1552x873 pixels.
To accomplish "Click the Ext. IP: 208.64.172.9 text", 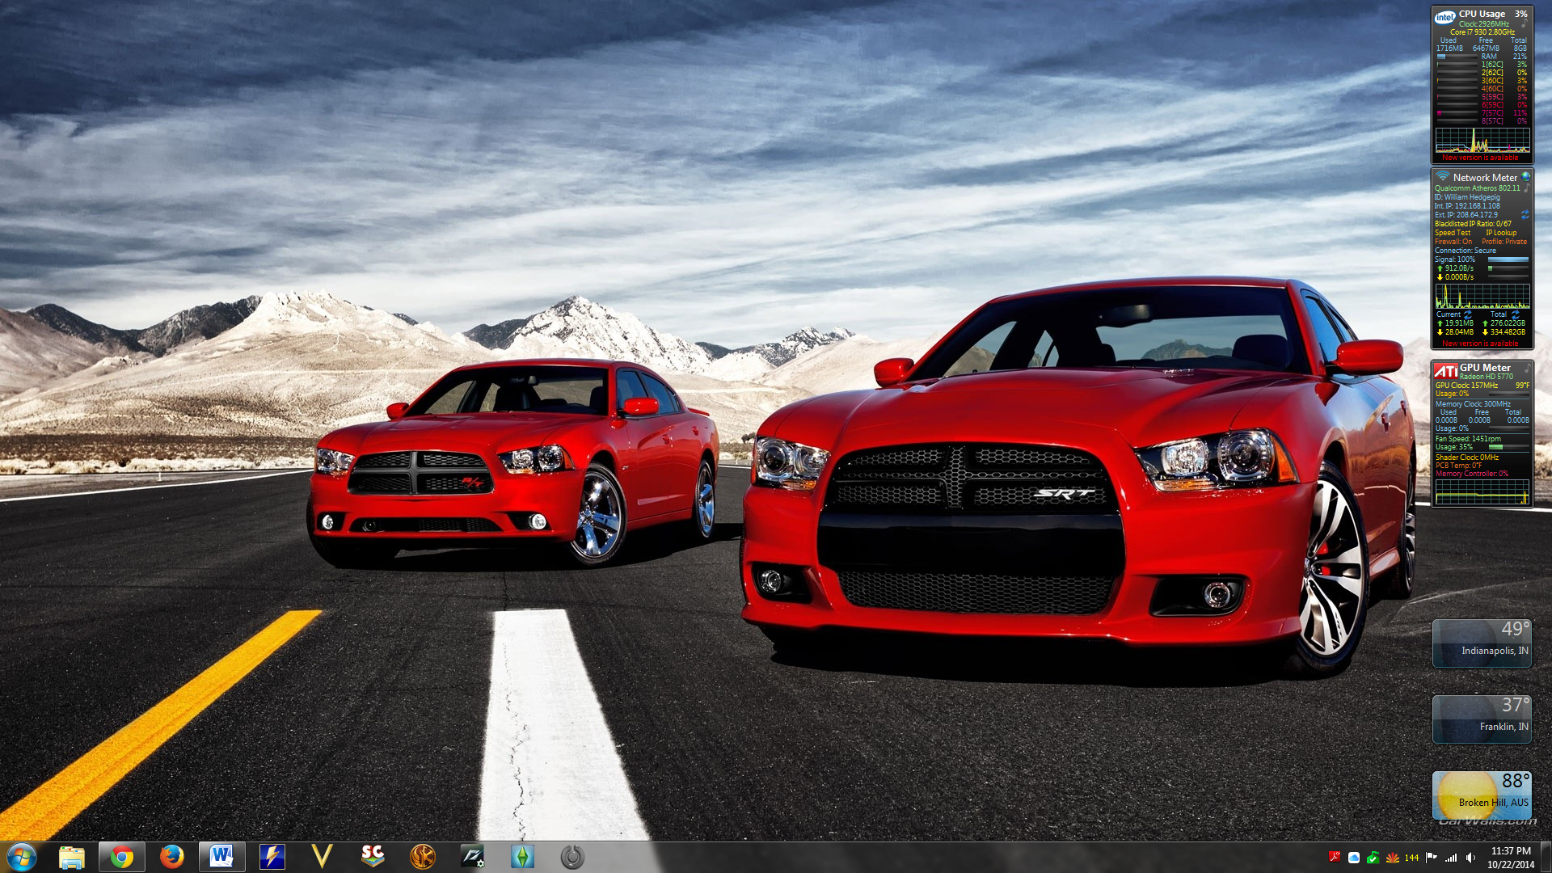I will pyautogui.click(x=1466, y=215).
